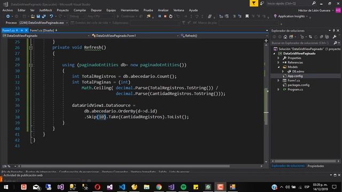Collapse the using block outlining box at line 29
This screenshot has width=342, height=192.
pyautogui.click(x=31, y=65)
